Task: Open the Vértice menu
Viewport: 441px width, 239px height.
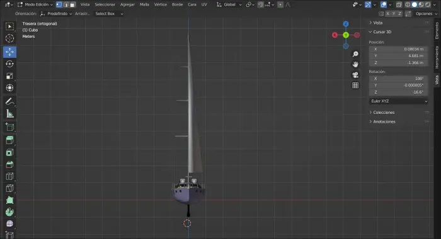Action: coord(160,4)
